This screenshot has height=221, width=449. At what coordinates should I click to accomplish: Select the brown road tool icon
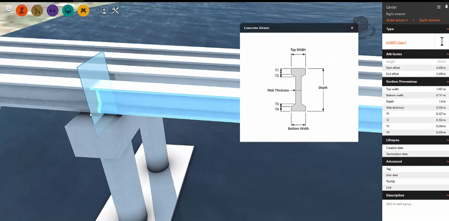point(37,11)
